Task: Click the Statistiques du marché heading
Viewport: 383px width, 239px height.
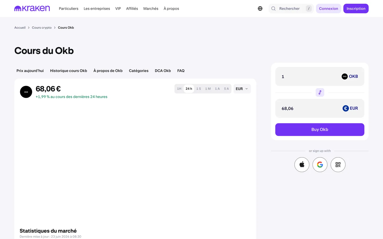Action: point(48,231)
